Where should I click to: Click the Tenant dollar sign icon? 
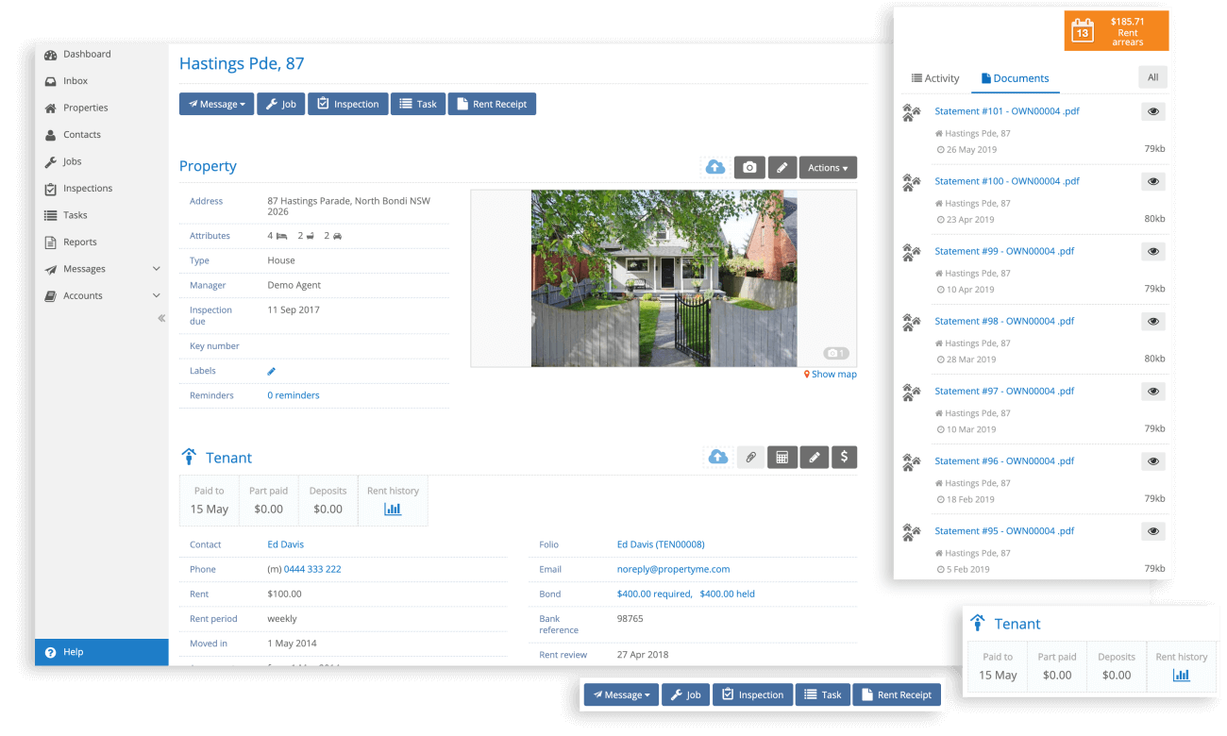click(x=844, y=458)
